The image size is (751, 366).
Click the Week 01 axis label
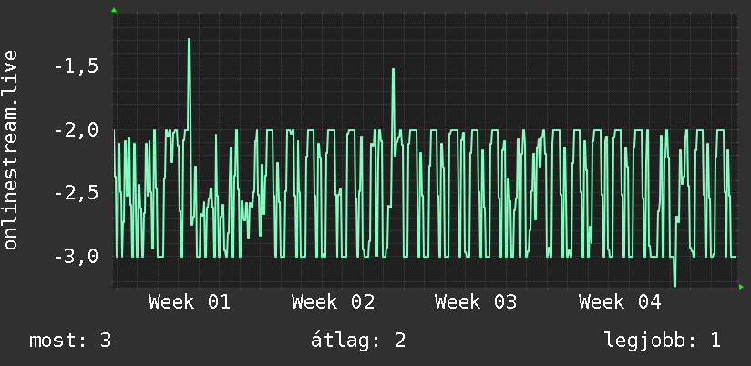[x=190, y=302]
